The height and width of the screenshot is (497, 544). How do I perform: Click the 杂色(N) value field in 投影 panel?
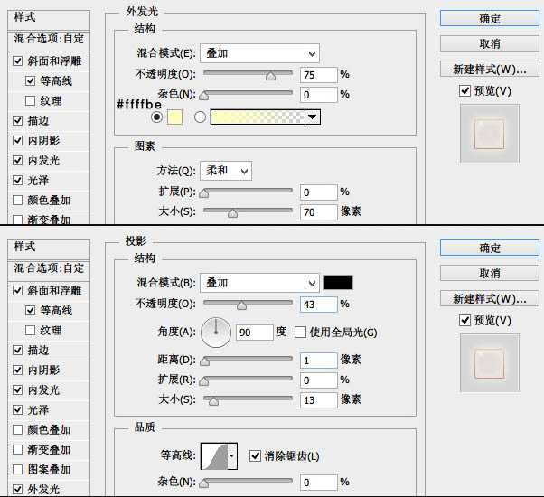point(318,483)
